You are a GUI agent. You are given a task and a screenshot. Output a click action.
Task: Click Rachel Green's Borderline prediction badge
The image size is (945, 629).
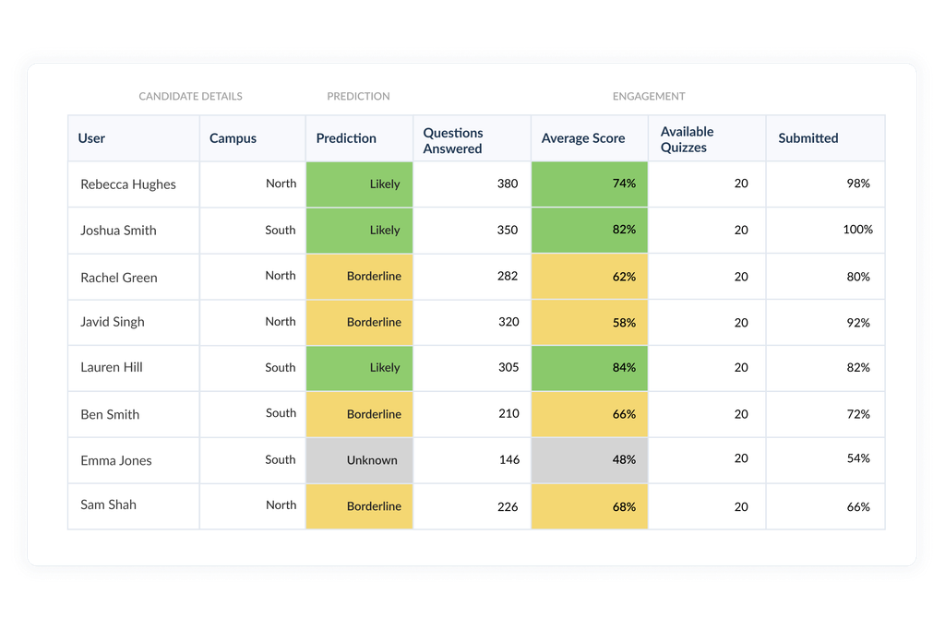tap(359, 276)
